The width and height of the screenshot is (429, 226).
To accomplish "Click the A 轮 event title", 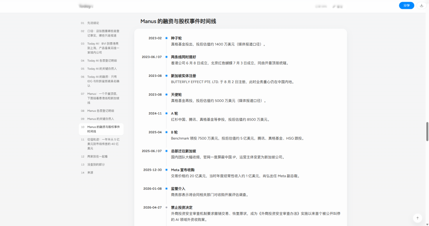I will coord(174,113).
